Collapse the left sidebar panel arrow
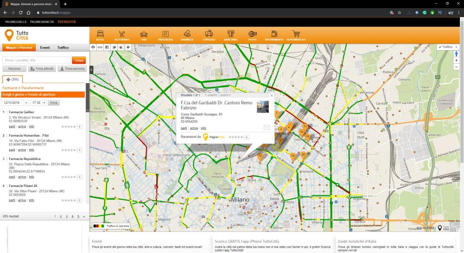The width and height of the screenshot is (464, 253). 92,70
